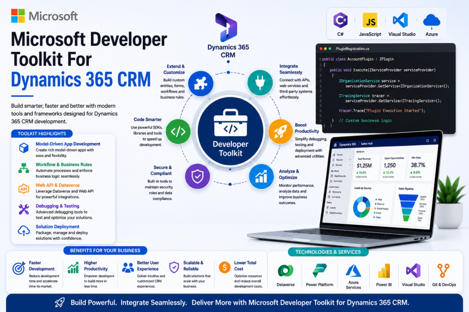Click the Workflow & Business Rules heading
Image resolution: width=469 pixels, height=312 pixels.
click(64, 164)
